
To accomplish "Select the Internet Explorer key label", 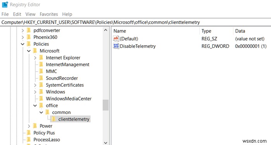I will click(x=63, y=58).
